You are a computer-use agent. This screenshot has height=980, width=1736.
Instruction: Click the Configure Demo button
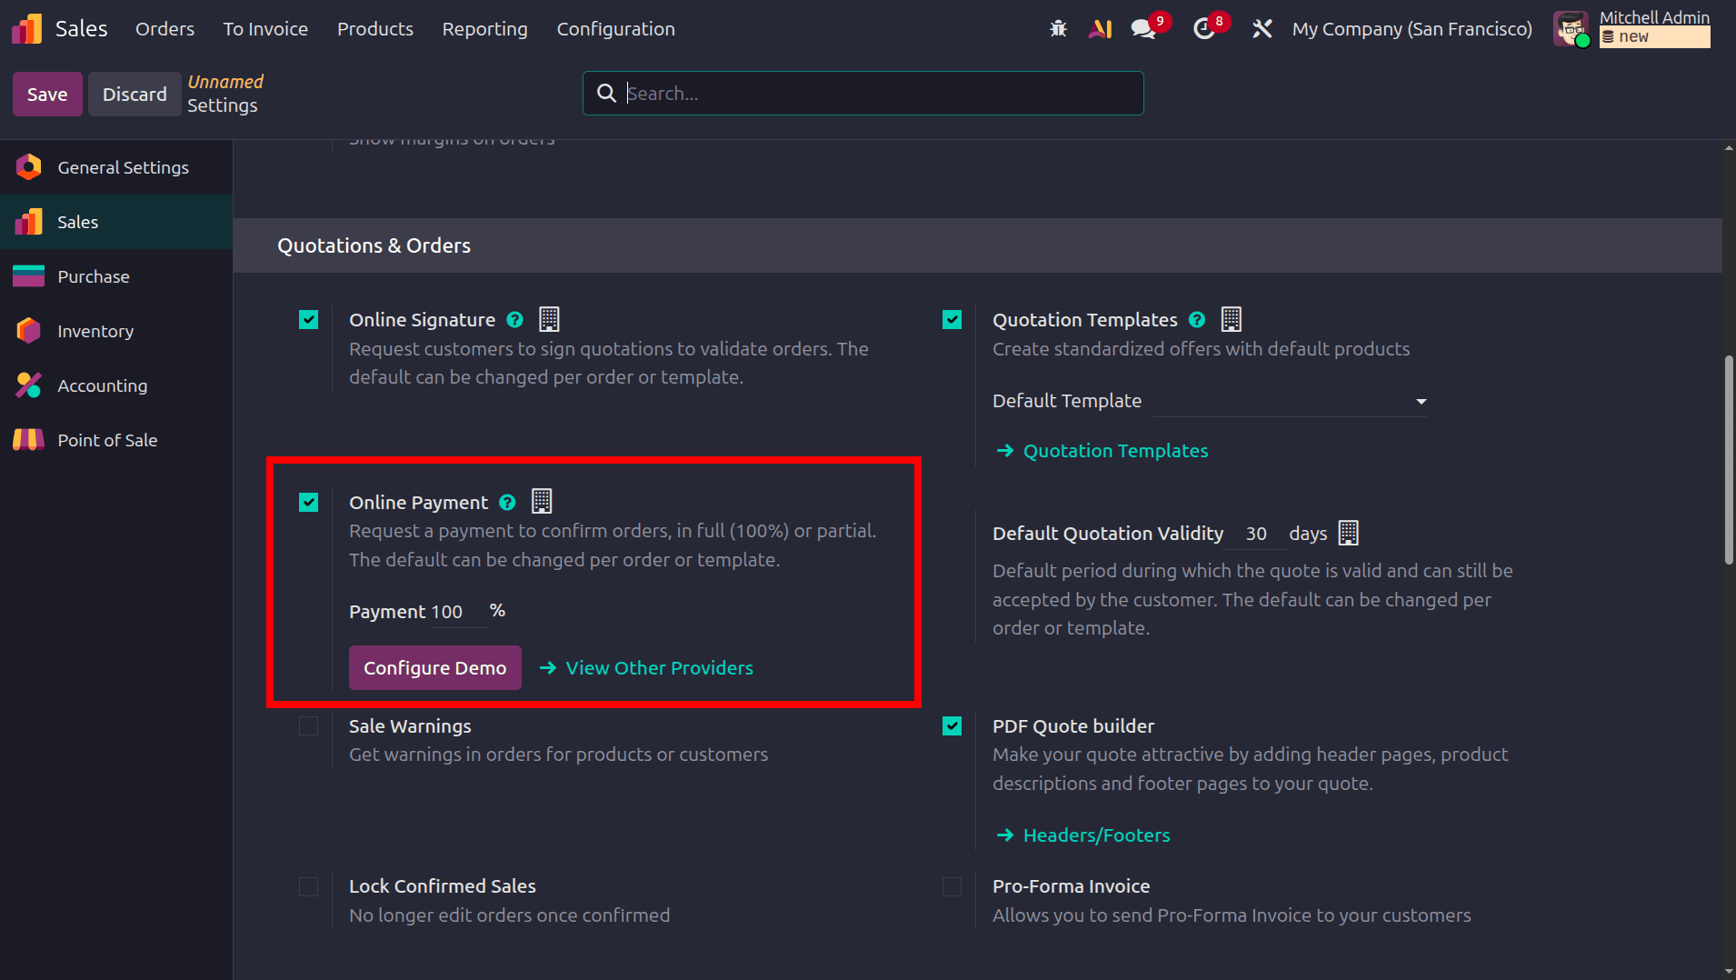[x=434, y=666]
